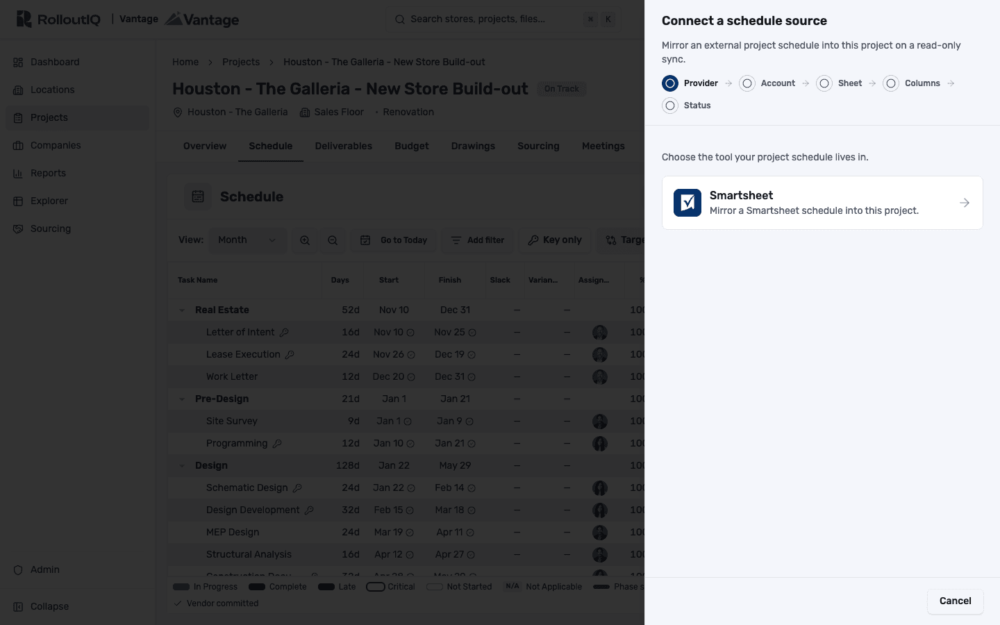Collapse the sidebar
1000x625 pixels.
click(x=77, y=606)
